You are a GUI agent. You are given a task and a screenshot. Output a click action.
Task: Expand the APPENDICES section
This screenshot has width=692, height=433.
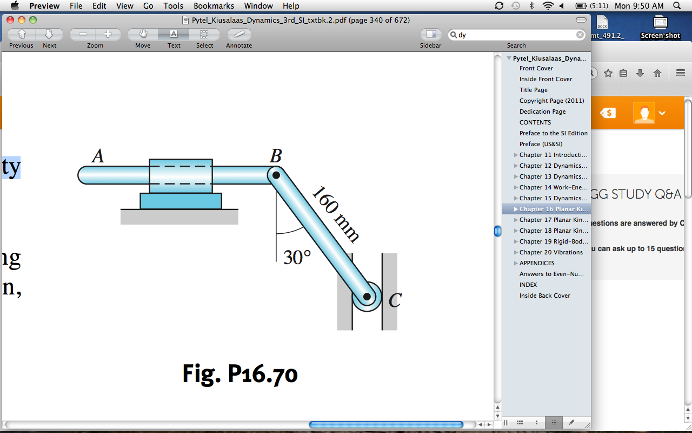point(515,263)
